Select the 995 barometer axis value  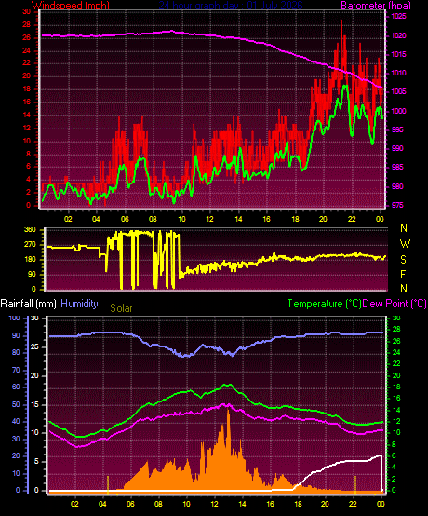pyautogui.click(x=397, y=130)
